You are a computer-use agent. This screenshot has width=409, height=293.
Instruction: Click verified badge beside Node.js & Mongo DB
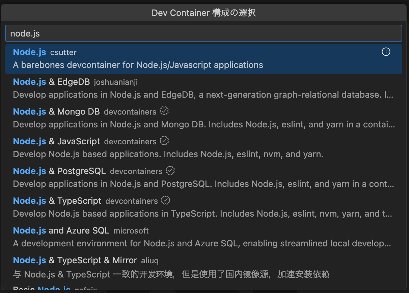click(164, 111)
